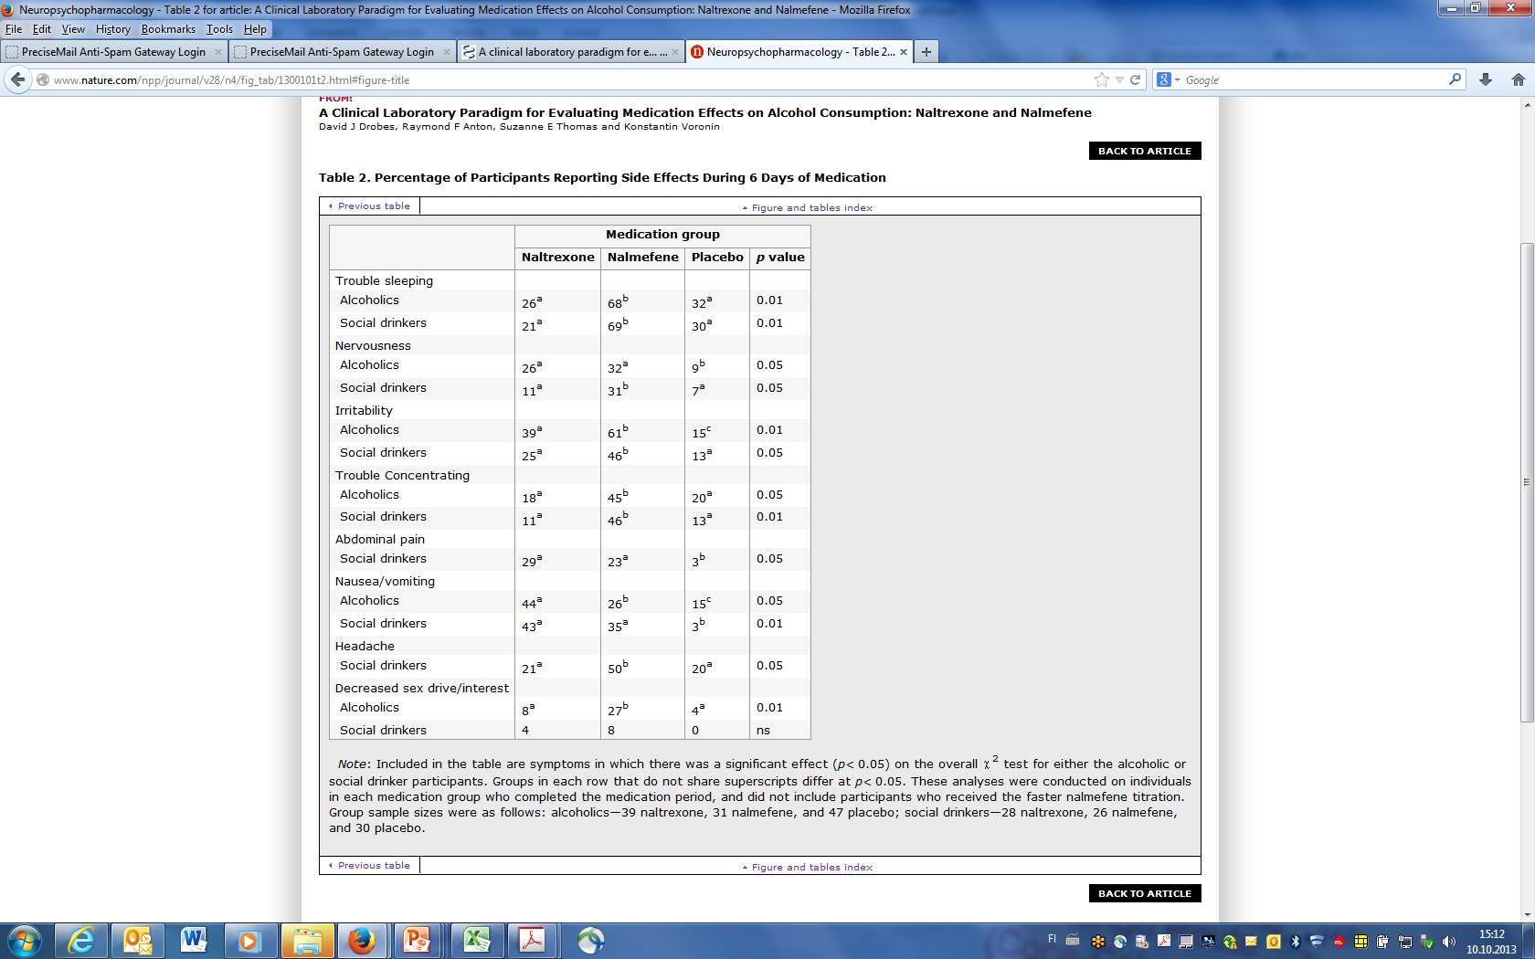The width and height of the screenshot is (1535, 959).
Task: Open Adobe Reader from the taskbar
Action: click(532, 941)
